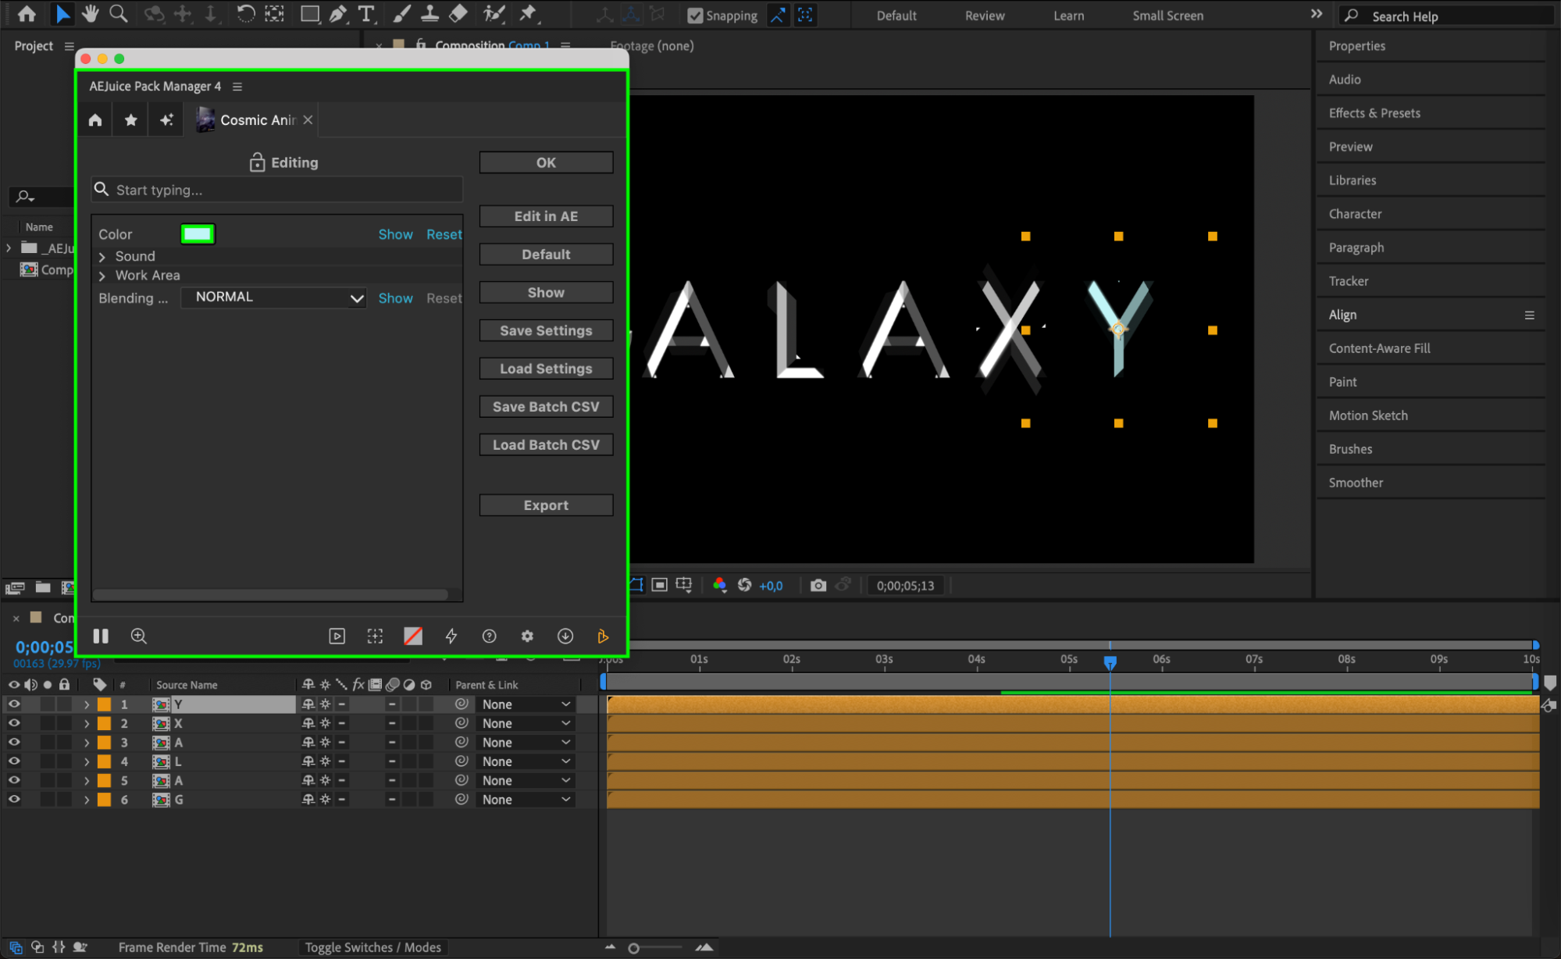Hide layer 6 G visibility eye
Image resolution: width=1561 pixels, height=959 pixels.
click(14, 799)
